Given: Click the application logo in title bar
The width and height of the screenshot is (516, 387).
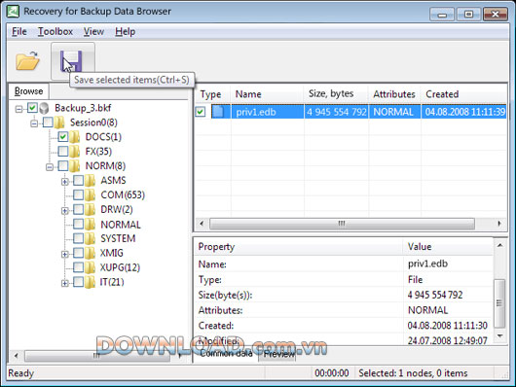Looking at the screenshot, I should (13, 12).
